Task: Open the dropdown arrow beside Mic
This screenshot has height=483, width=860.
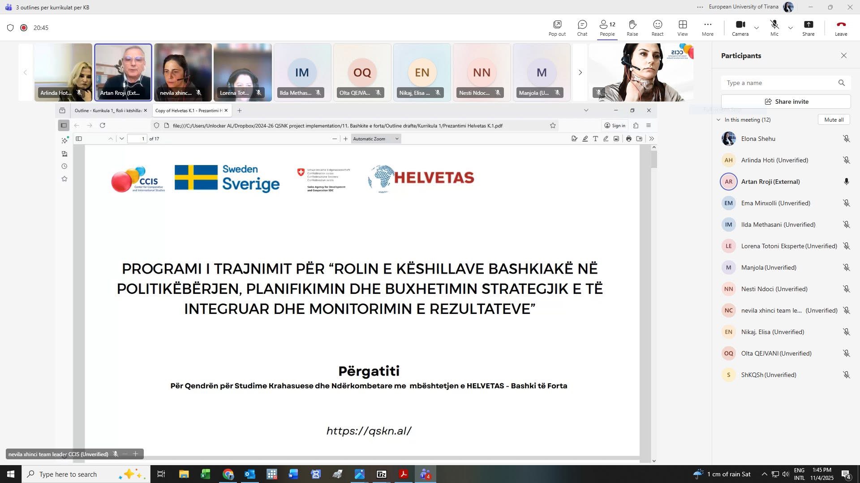Action: click(791, 28)
